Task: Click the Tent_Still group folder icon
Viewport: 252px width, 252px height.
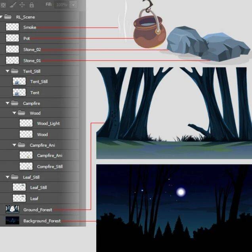Action: pyautogui.click(x=15, y=71)
